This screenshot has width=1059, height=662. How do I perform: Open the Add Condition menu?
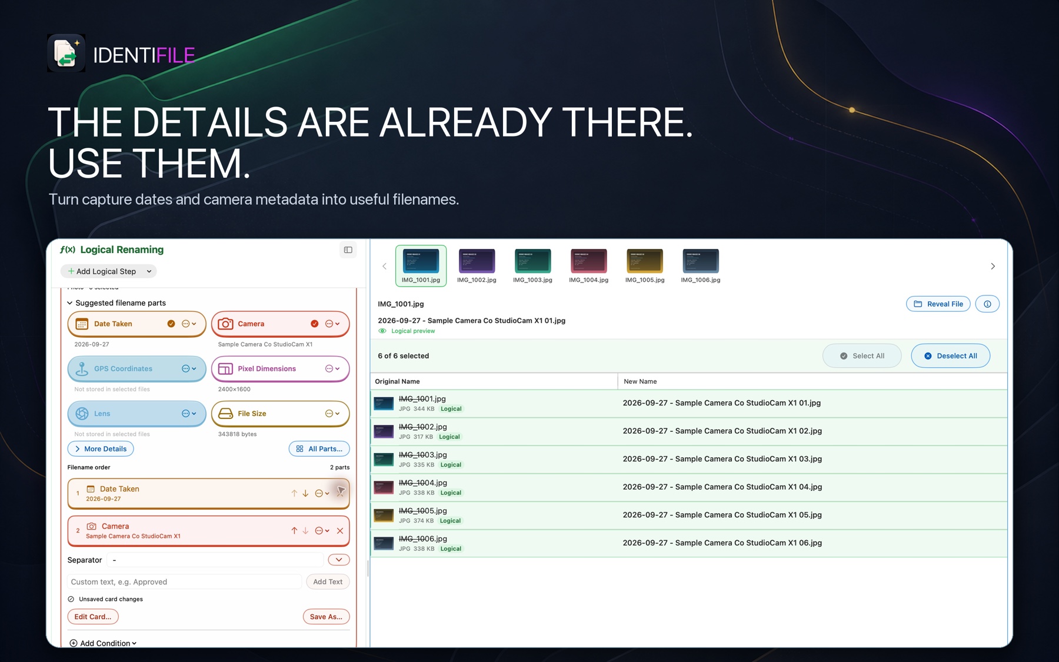[x=103, y=644]
